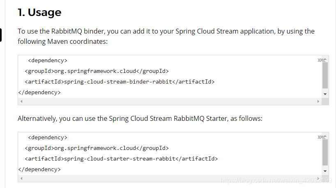Image resolution: width=336 pixels, height=188 pixels.
Task: Click the spring-cloud-stream-binder-rabbit artifactId line
Action: tap(120, 82)
